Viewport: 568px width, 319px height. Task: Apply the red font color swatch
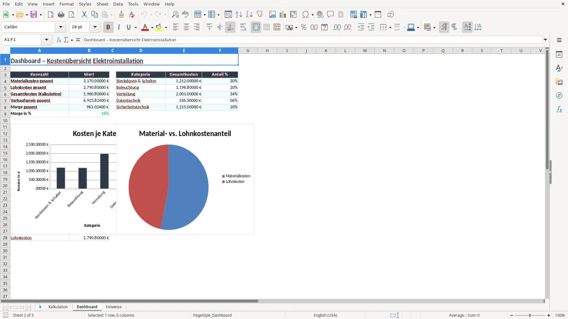(x=145, y=27)
